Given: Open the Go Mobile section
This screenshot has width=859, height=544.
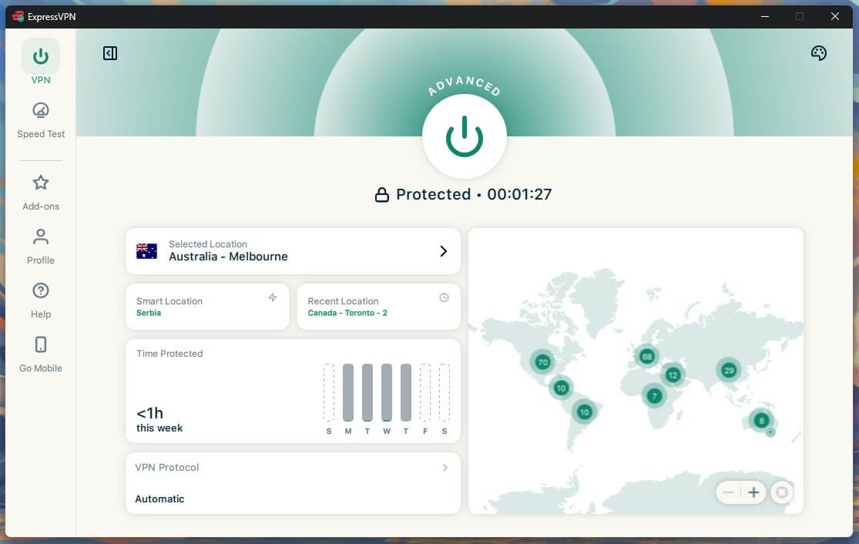Looking at the screenshot, I should tap(41, 354).
